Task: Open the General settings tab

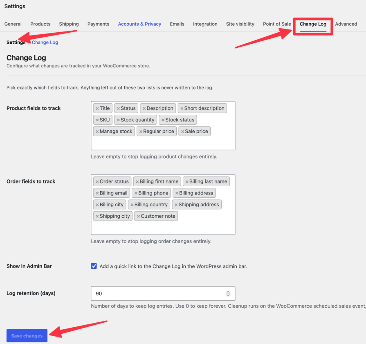Action: coord(13,24)
